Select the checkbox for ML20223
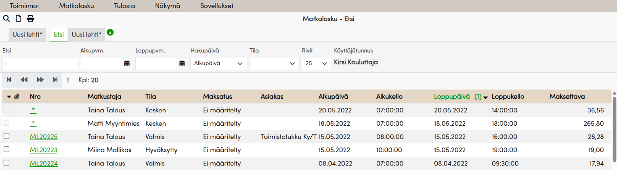This screenshot has height=172, width=617. 6,149
